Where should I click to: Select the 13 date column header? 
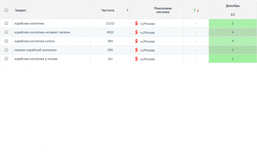(x=233, y=15)
